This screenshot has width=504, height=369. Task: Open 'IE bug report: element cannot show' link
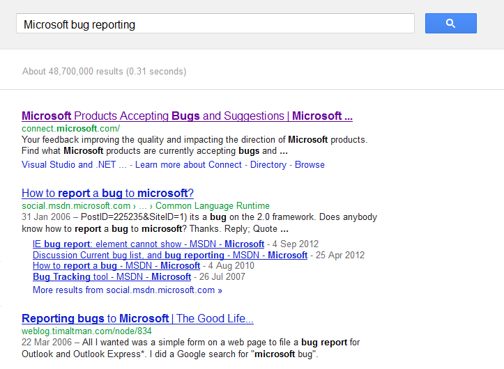(x=148, y=244)
